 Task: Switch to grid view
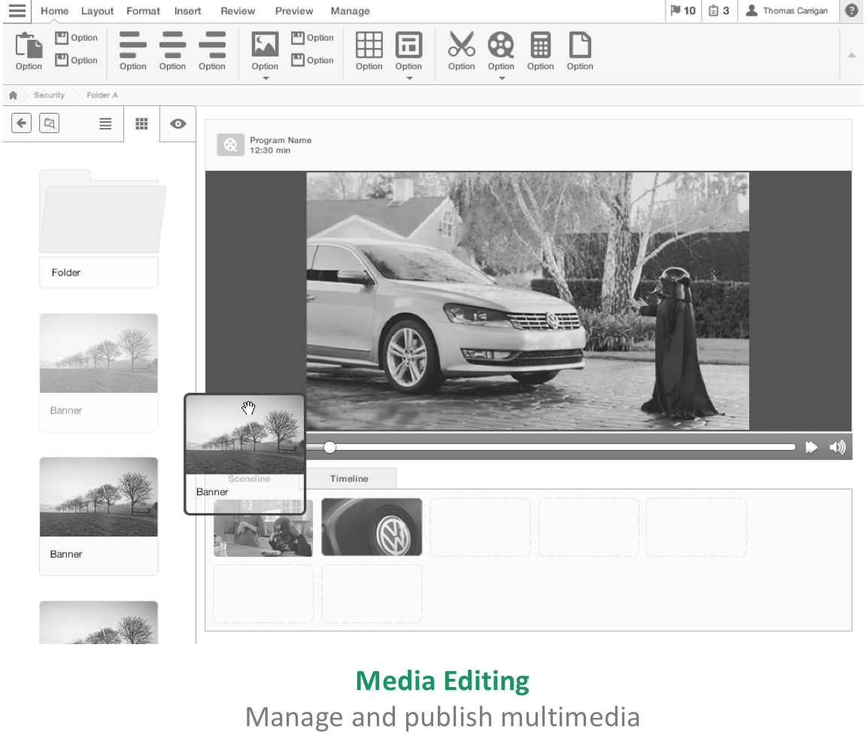(x=141, y=123)
